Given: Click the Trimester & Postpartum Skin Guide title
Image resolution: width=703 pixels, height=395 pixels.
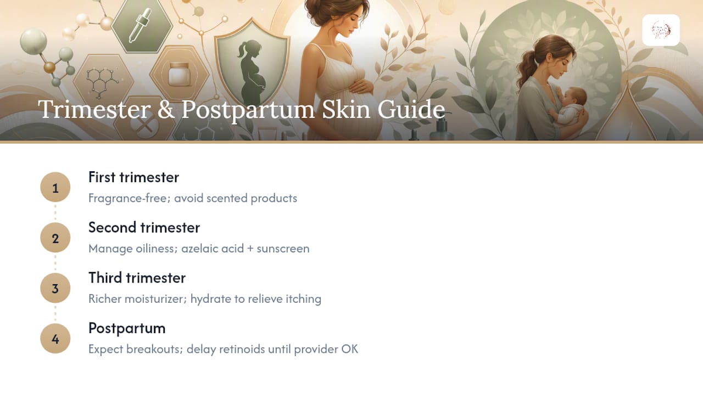Looking at the screenshot, I should pos(241,109).
